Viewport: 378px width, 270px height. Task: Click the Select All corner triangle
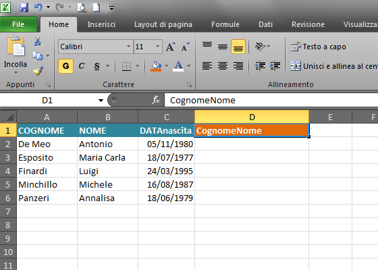(x=9, y=117)
